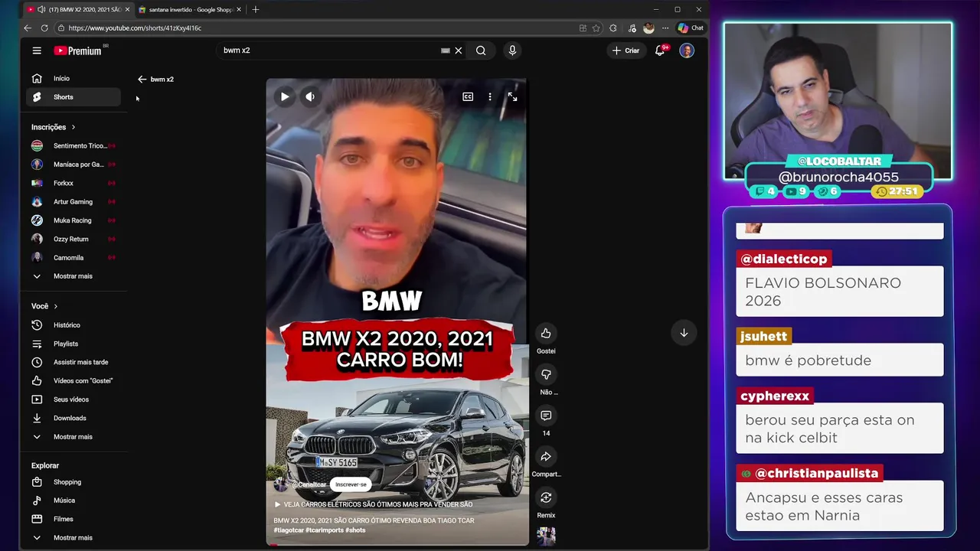The width and height of the screenshot is (980, 551).
Task: Expand the Inscrições section
Action: (x=53, y=127)
